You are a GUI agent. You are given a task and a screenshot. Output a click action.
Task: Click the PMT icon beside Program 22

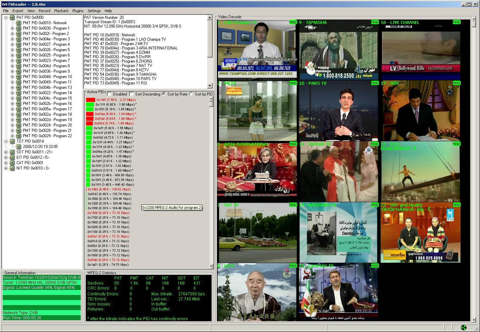(19, 136)
